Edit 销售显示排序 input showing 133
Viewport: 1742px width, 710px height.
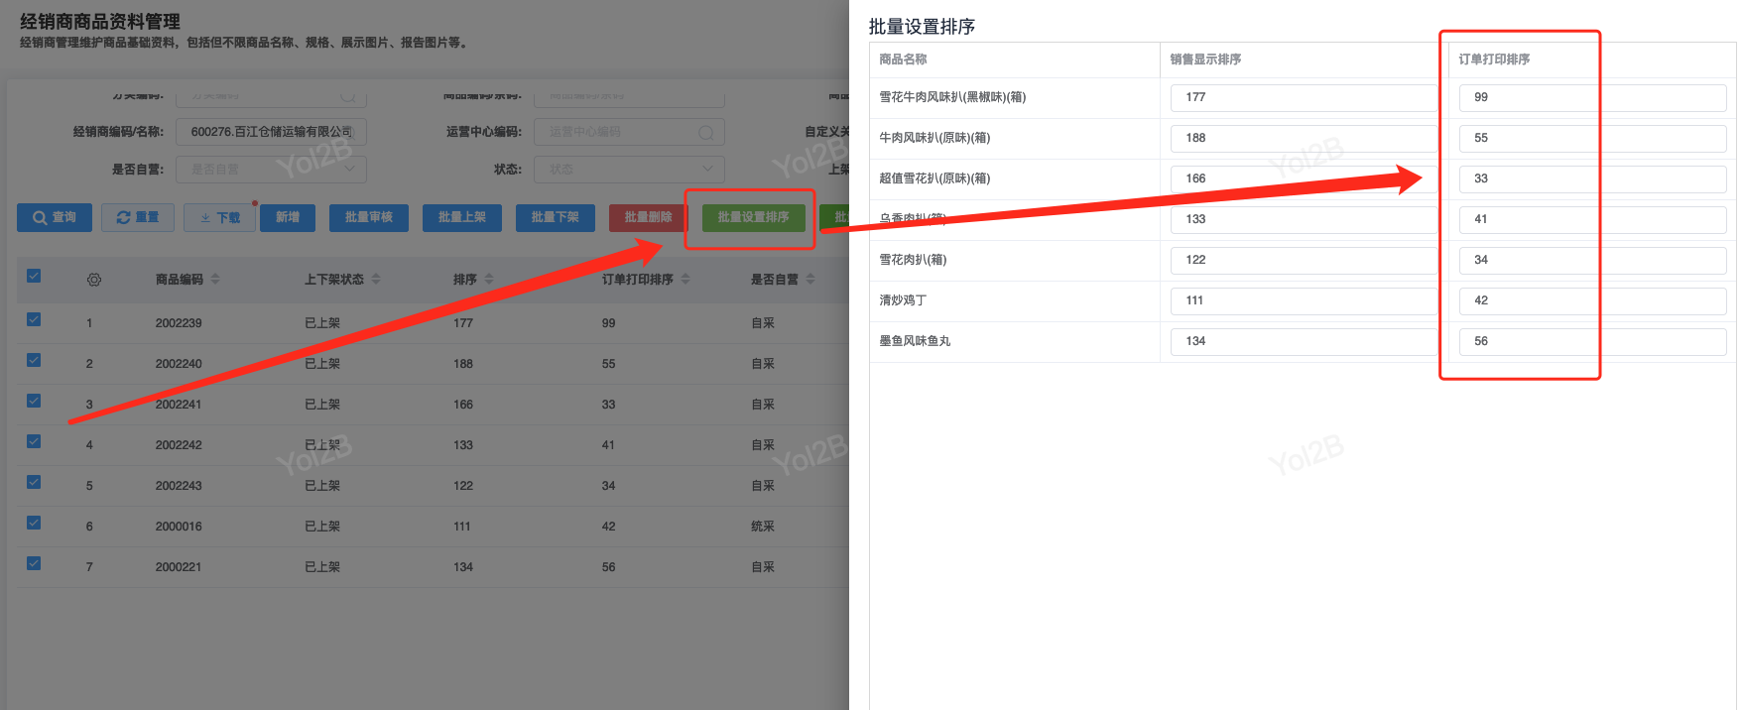point(1304,219)
